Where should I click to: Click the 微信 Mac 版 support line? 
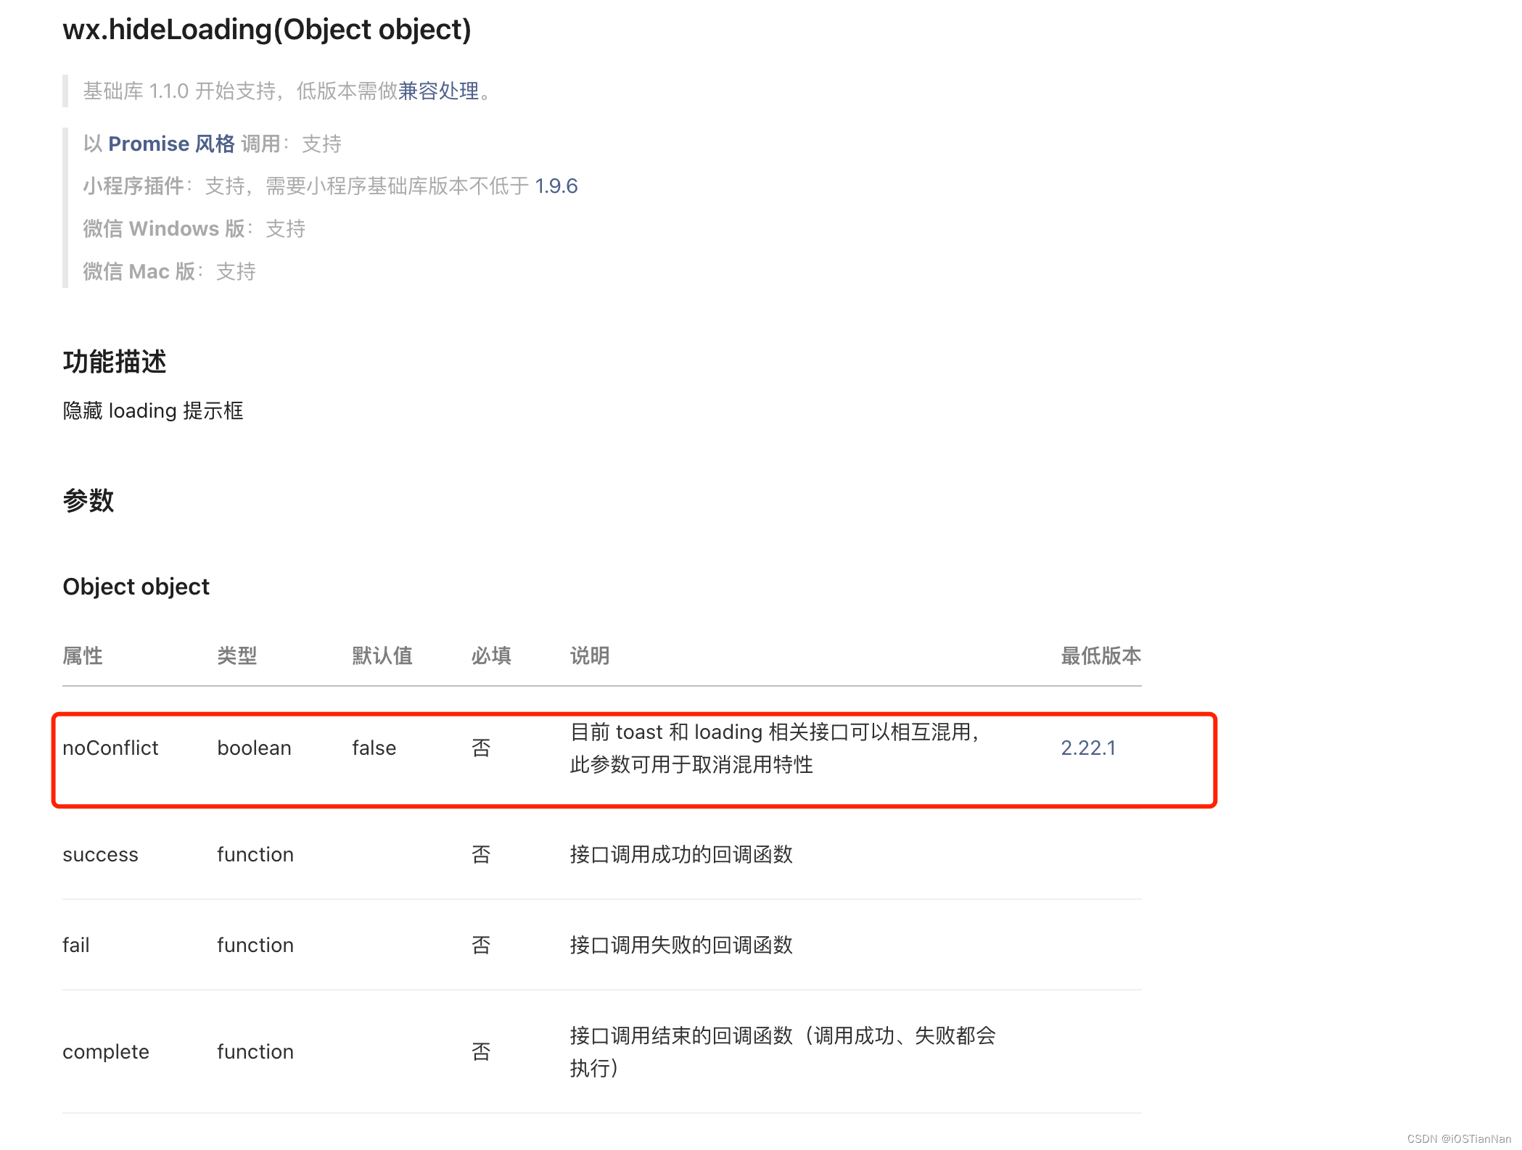tap(170, 272)
